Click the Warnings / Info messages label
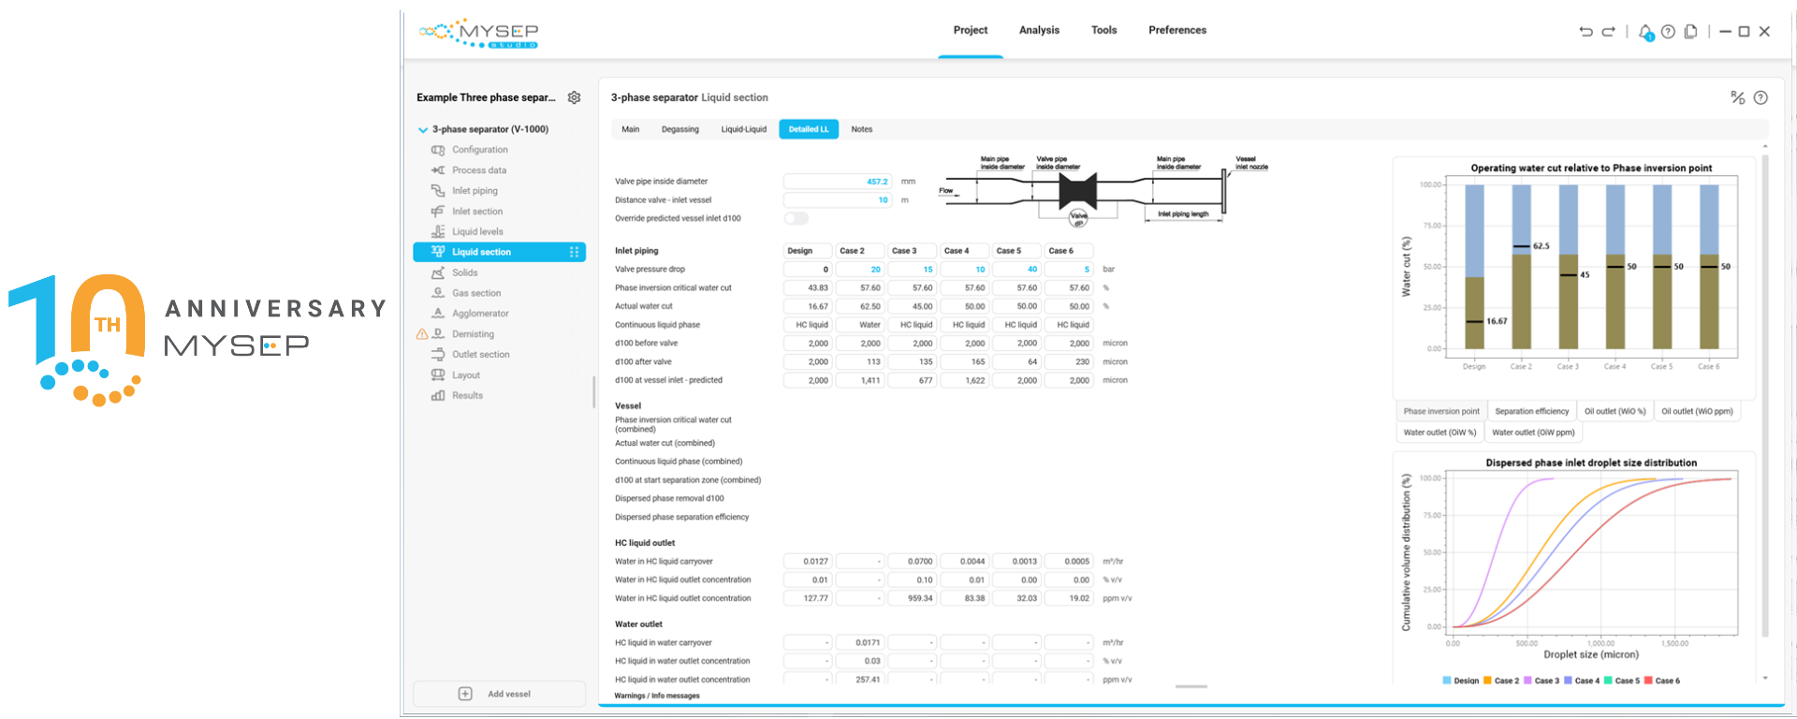This screenshot has width=1797, height=719. 657,696
